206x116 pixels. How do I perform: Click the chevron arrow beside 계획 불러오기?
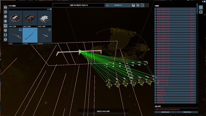[x=107, y=5]
